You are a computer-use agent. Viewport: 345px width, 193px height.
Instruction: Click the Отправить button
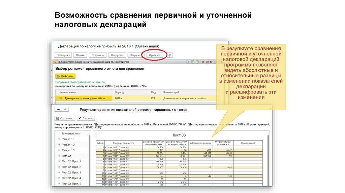tap(98, 55)
